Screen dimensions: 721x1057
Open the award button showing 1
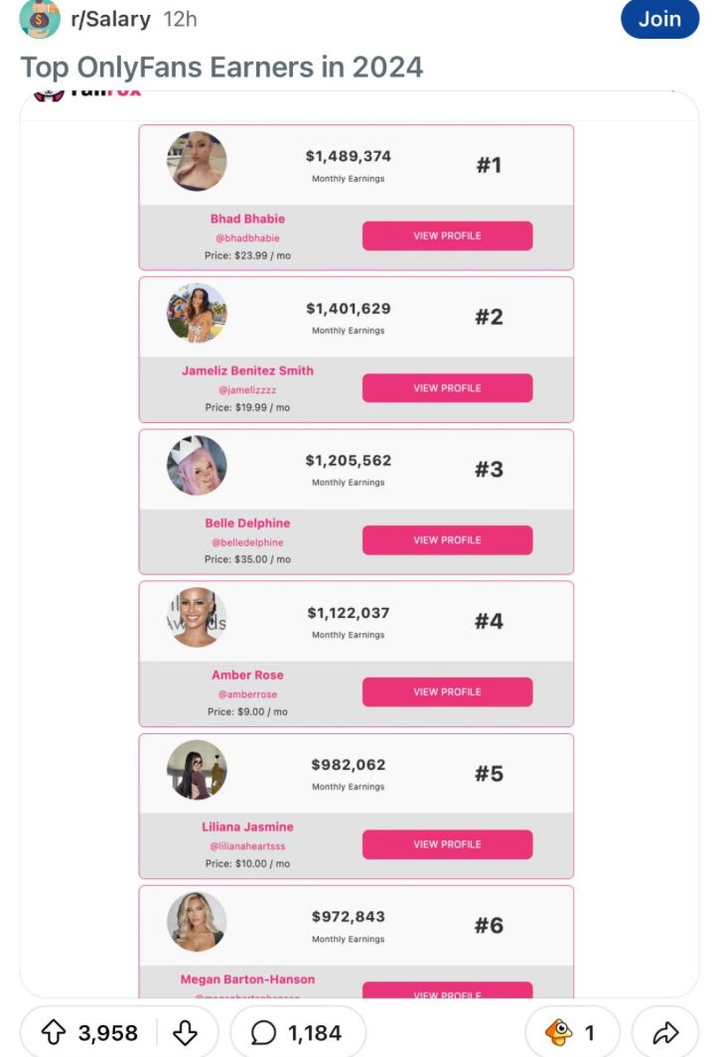pyautogui.click(x=572, y=1033)
